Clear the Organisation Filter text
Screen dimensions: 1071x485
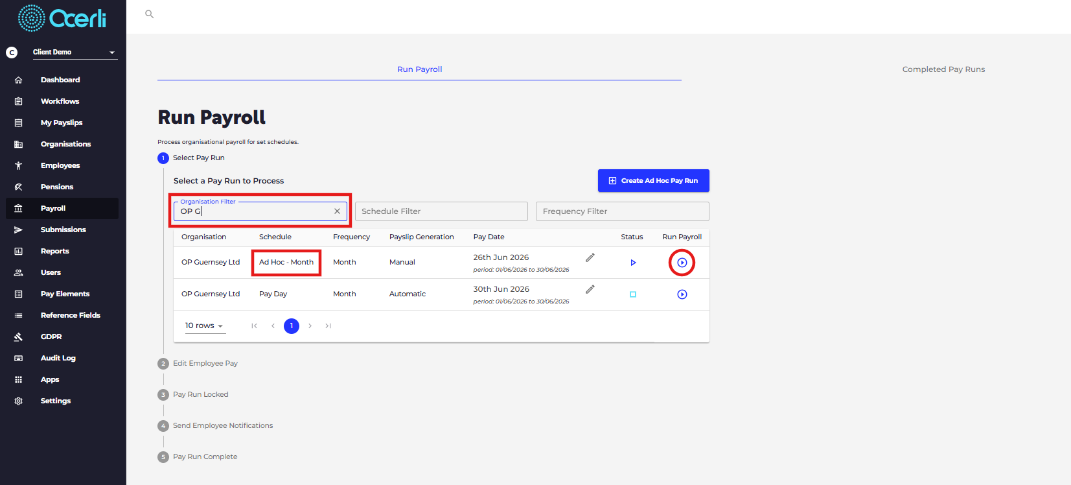point(337,211)
